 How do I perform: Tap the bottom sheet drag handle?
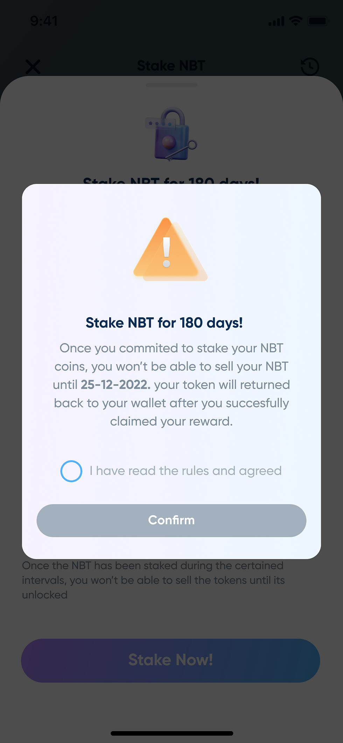(171, 85)
